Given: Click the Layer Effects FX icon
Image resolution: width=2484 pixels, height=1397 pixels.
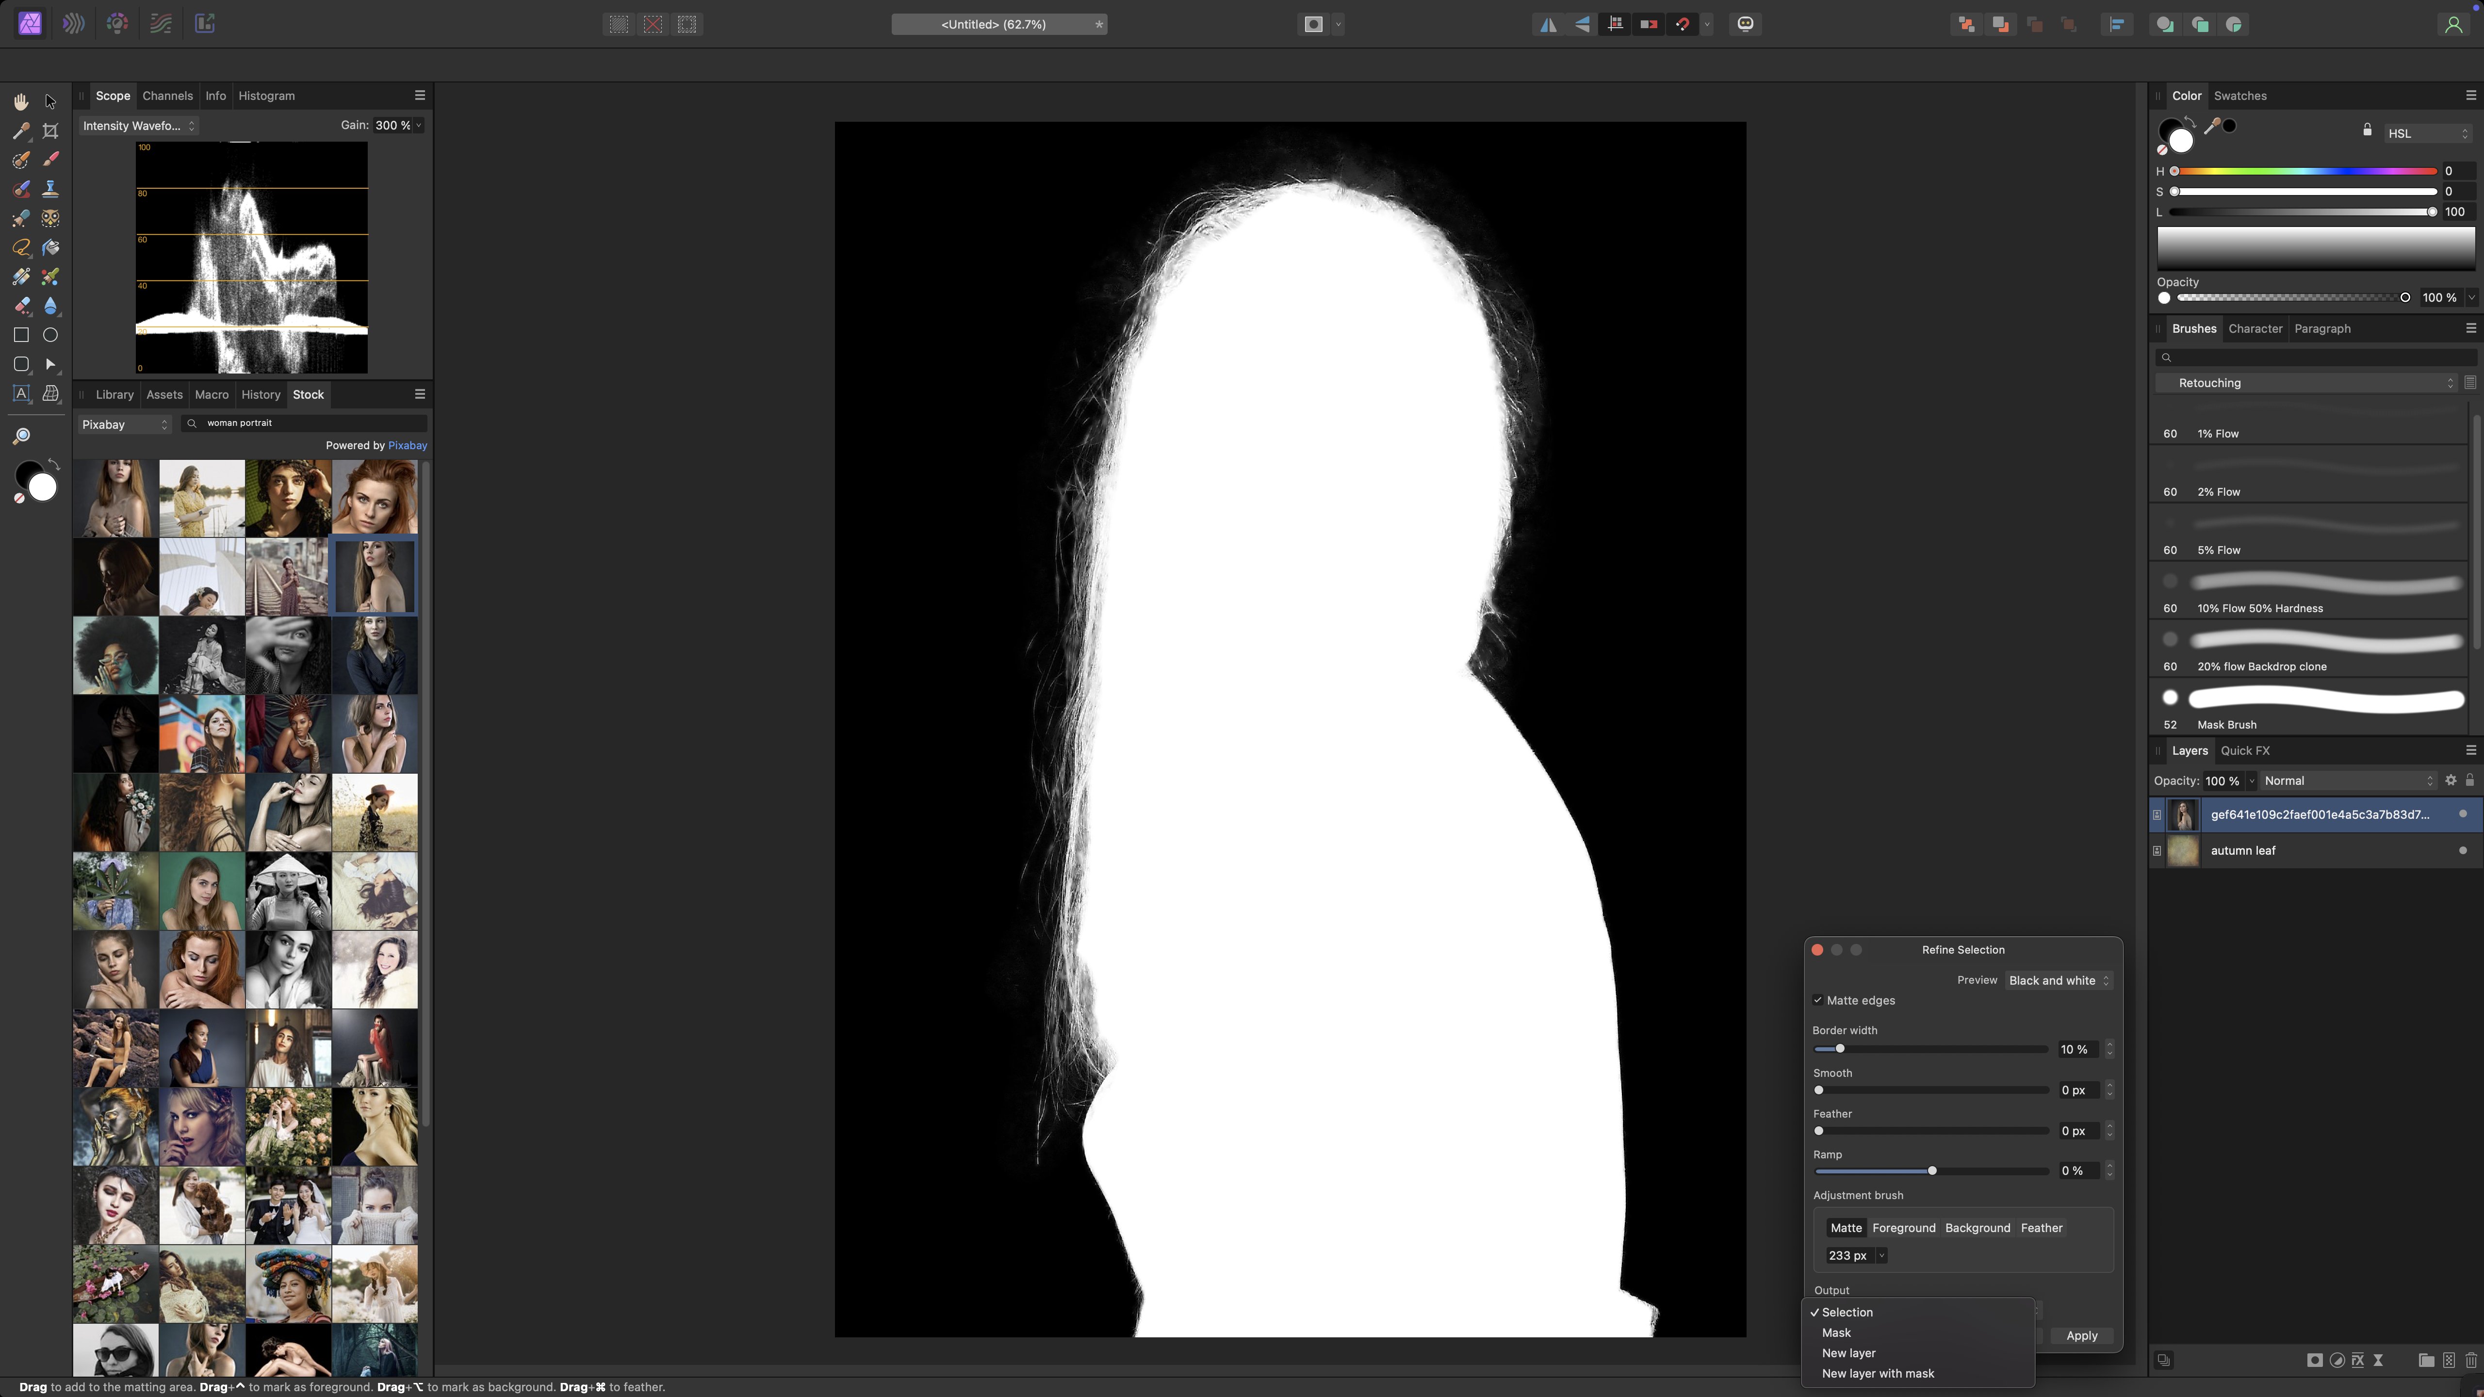Looking at the screenshot, I should [x=2358, y=1360].
